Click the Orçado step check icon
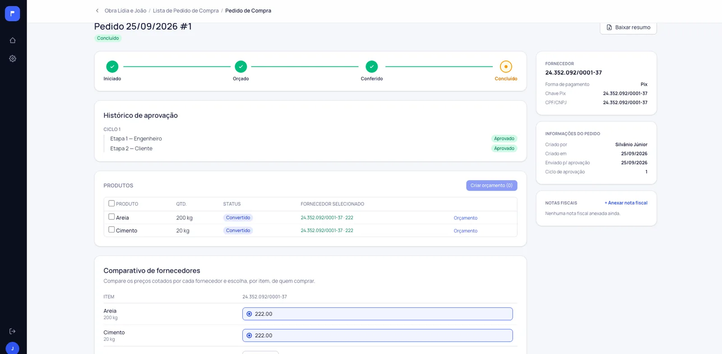The image size is (722, 354). point(241,66)
